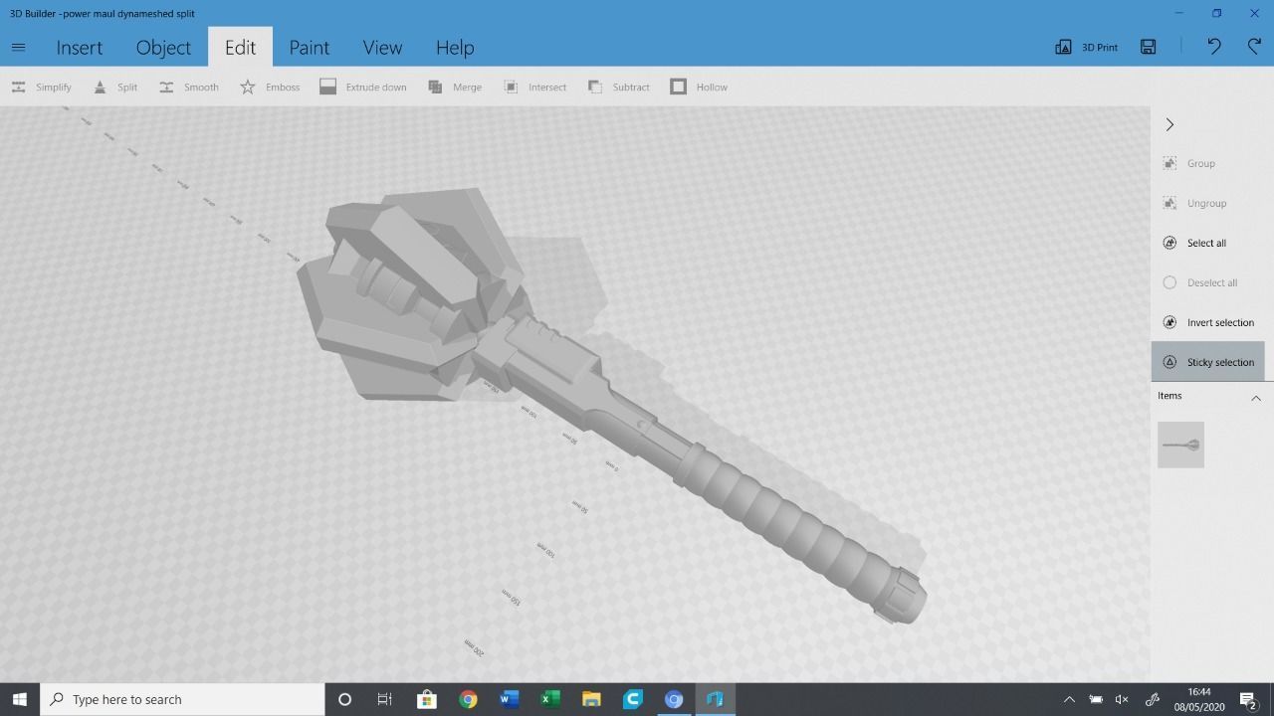Toggle Sticky selection mode
The image size is (1274, 716).
(x=1207, y=362)
